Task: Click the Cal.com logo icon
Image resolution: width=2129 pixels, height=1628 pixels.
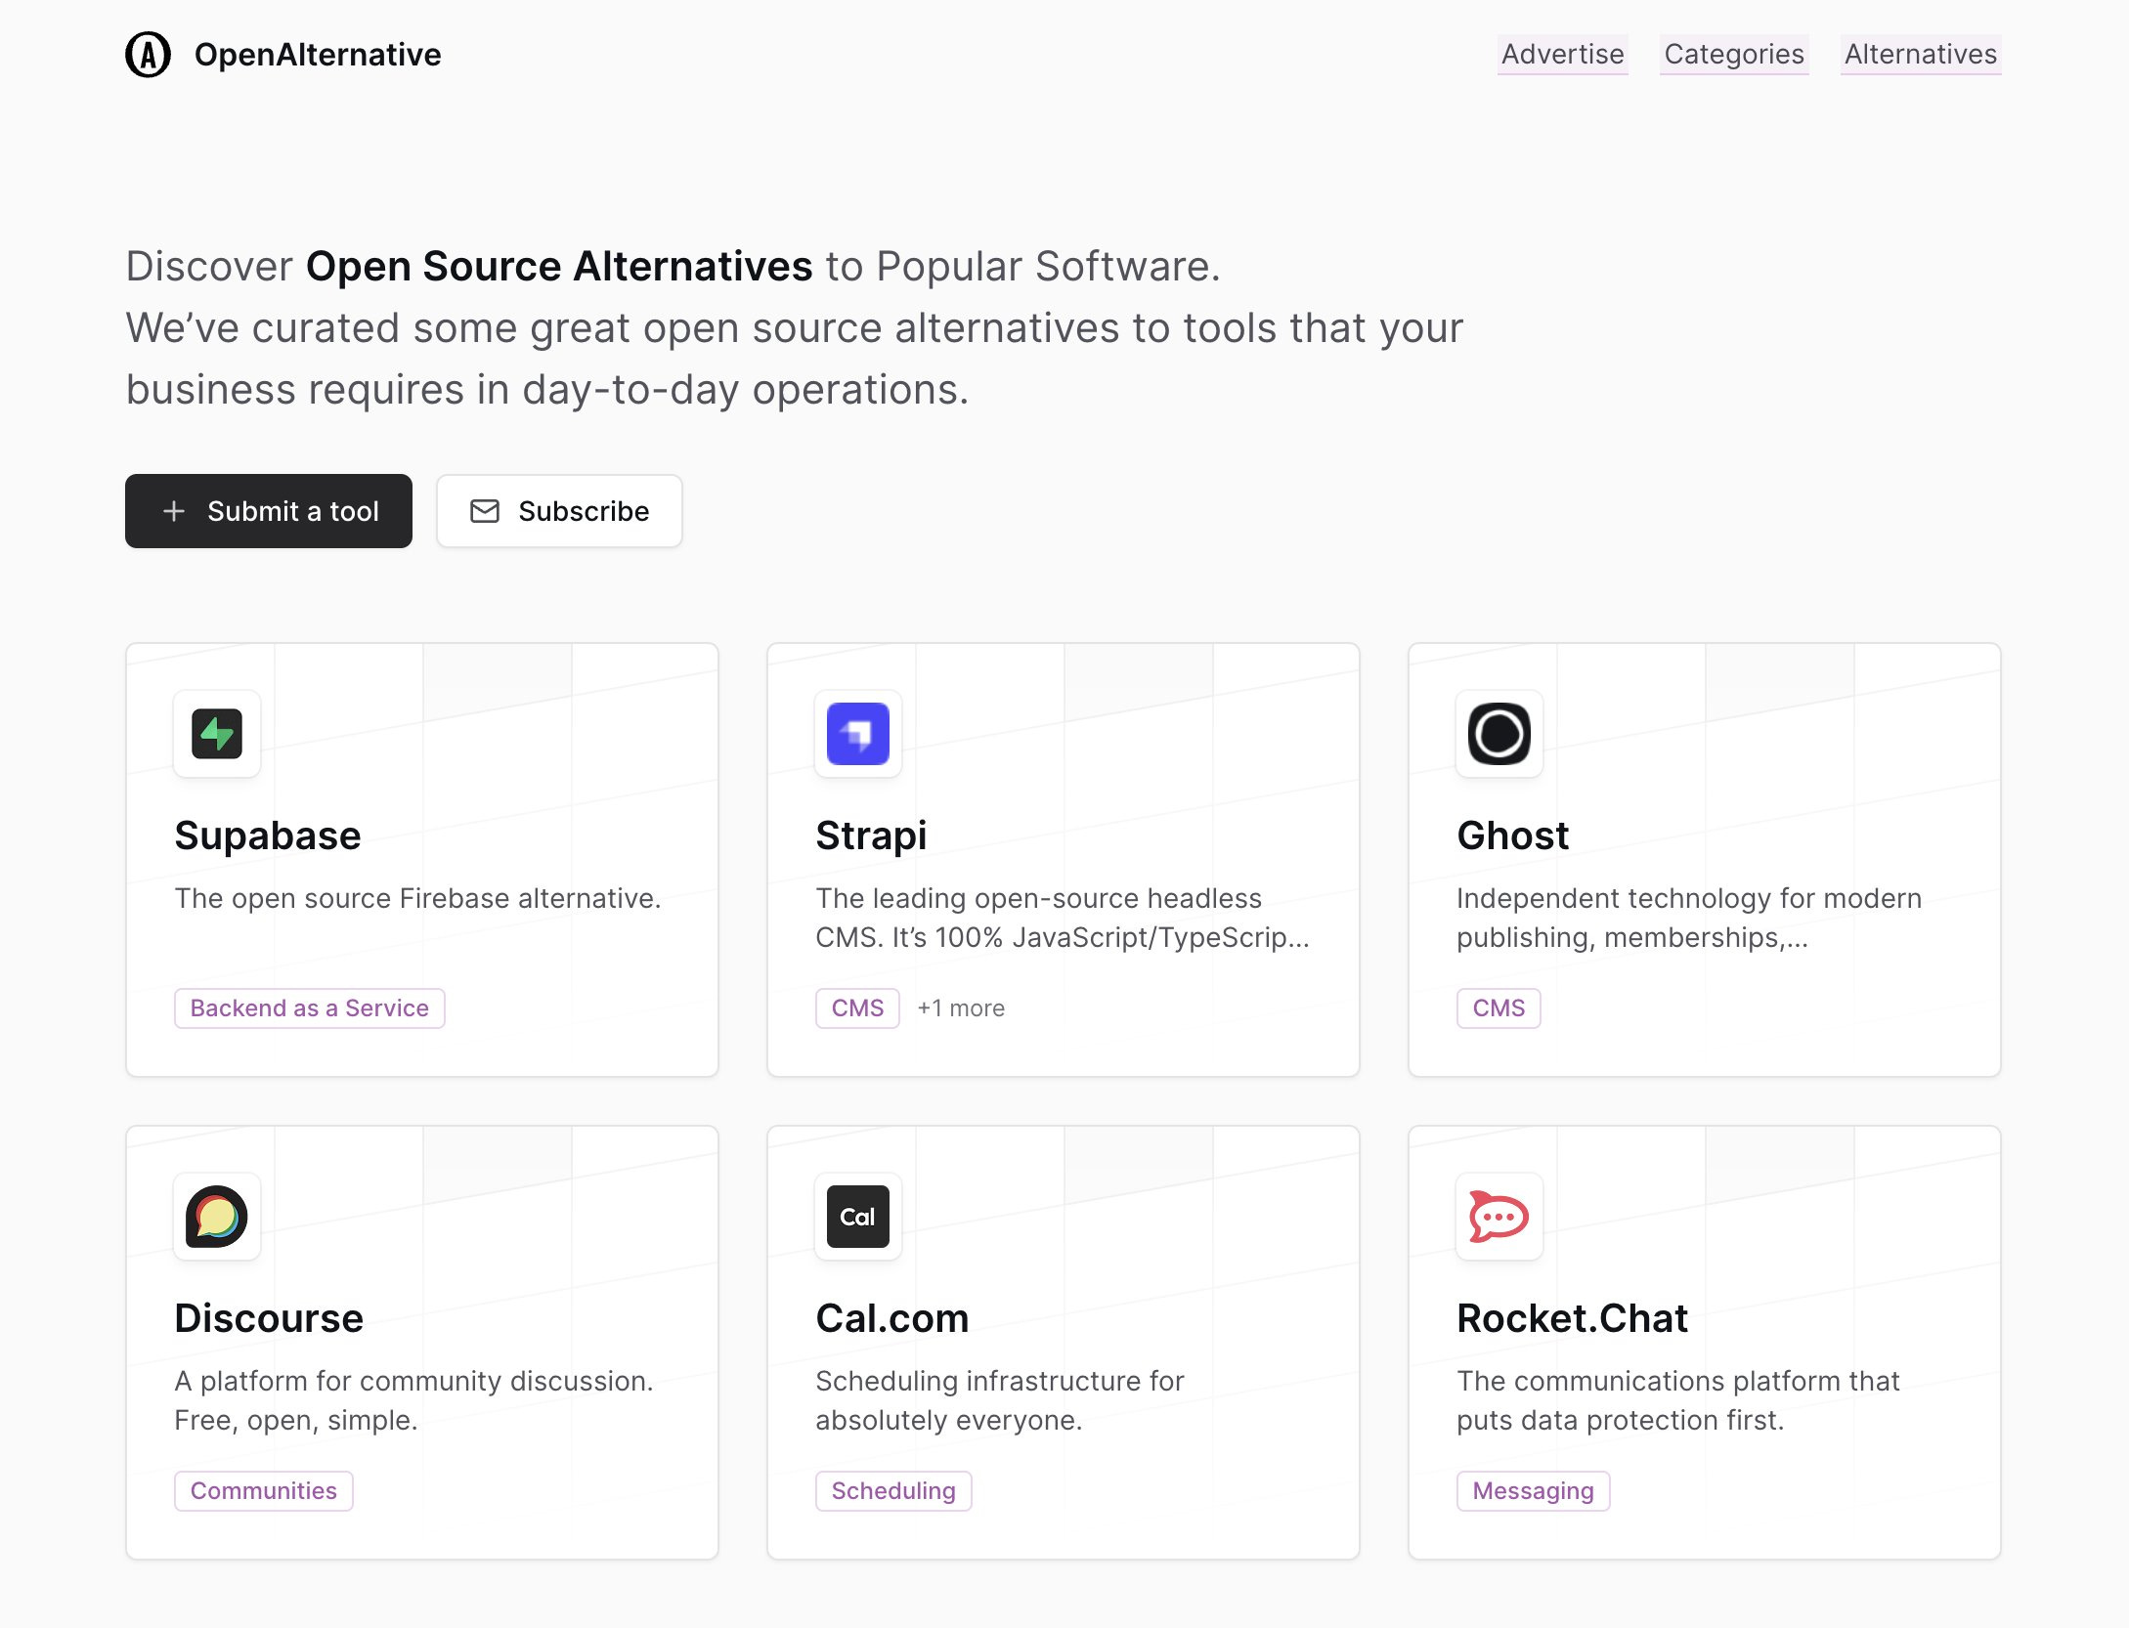Action: pos(857,1217)
